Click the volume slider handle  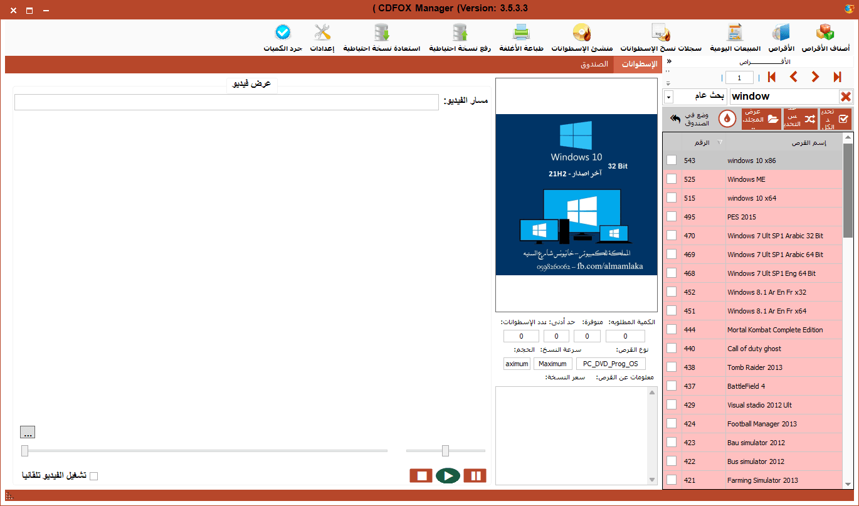(x=445, y=450)
